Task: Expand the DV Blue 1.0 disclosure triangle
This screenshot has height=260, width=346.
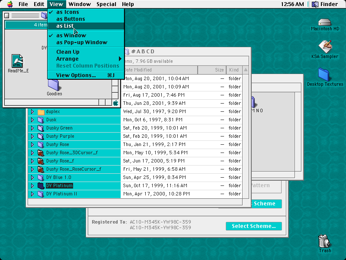Action: [x=32, y=177]
